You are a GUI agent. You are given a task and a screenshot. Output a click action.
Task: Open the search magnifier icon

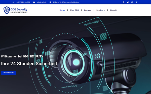tap(124, 2)
